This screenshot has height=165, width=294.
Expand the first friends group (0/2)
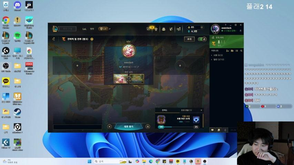(x=218, y=55)
